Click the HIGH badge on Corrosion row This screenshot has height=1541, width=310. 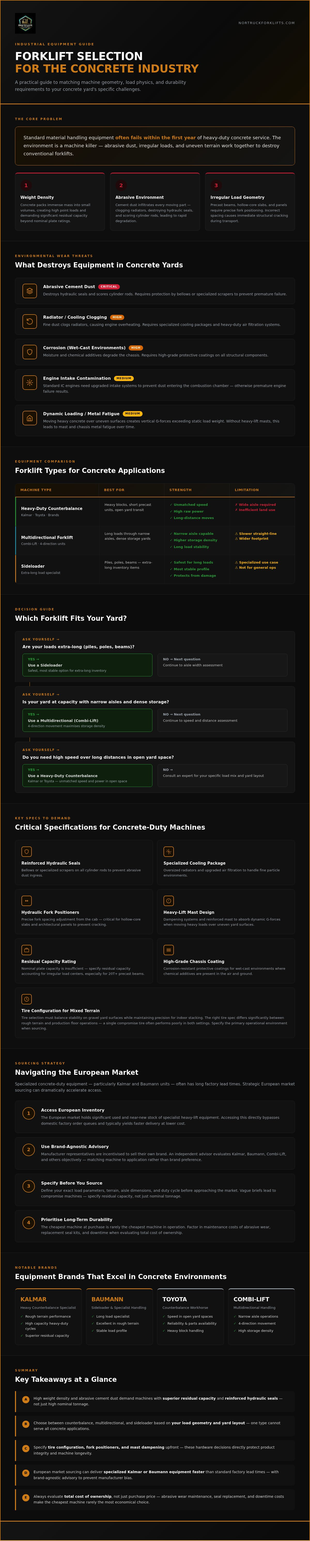point(136,348)
